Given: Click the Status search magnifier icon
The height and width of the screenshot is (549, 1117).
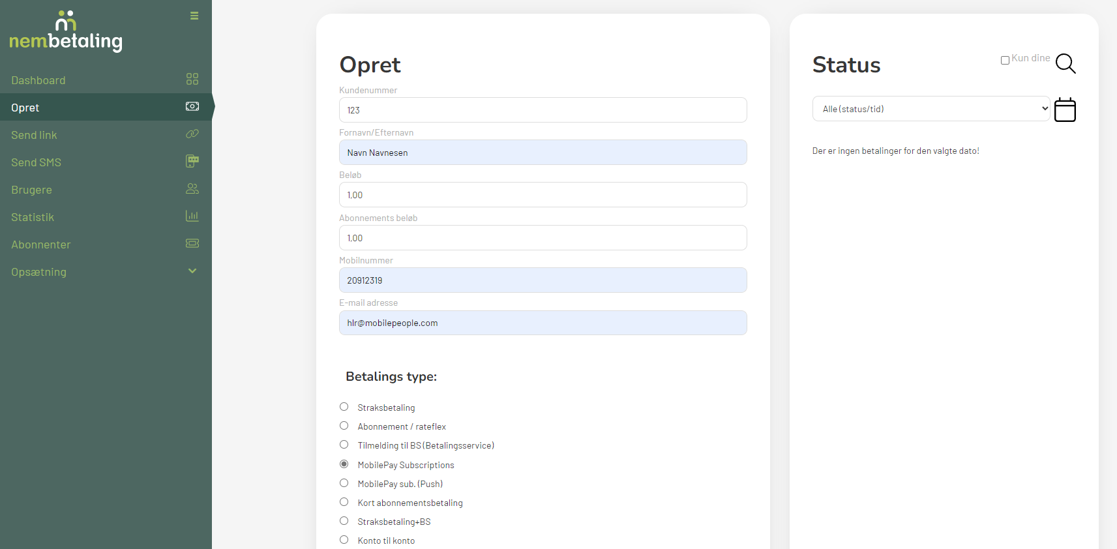Looking at the screenshot, I should (x=1065, y=63).
